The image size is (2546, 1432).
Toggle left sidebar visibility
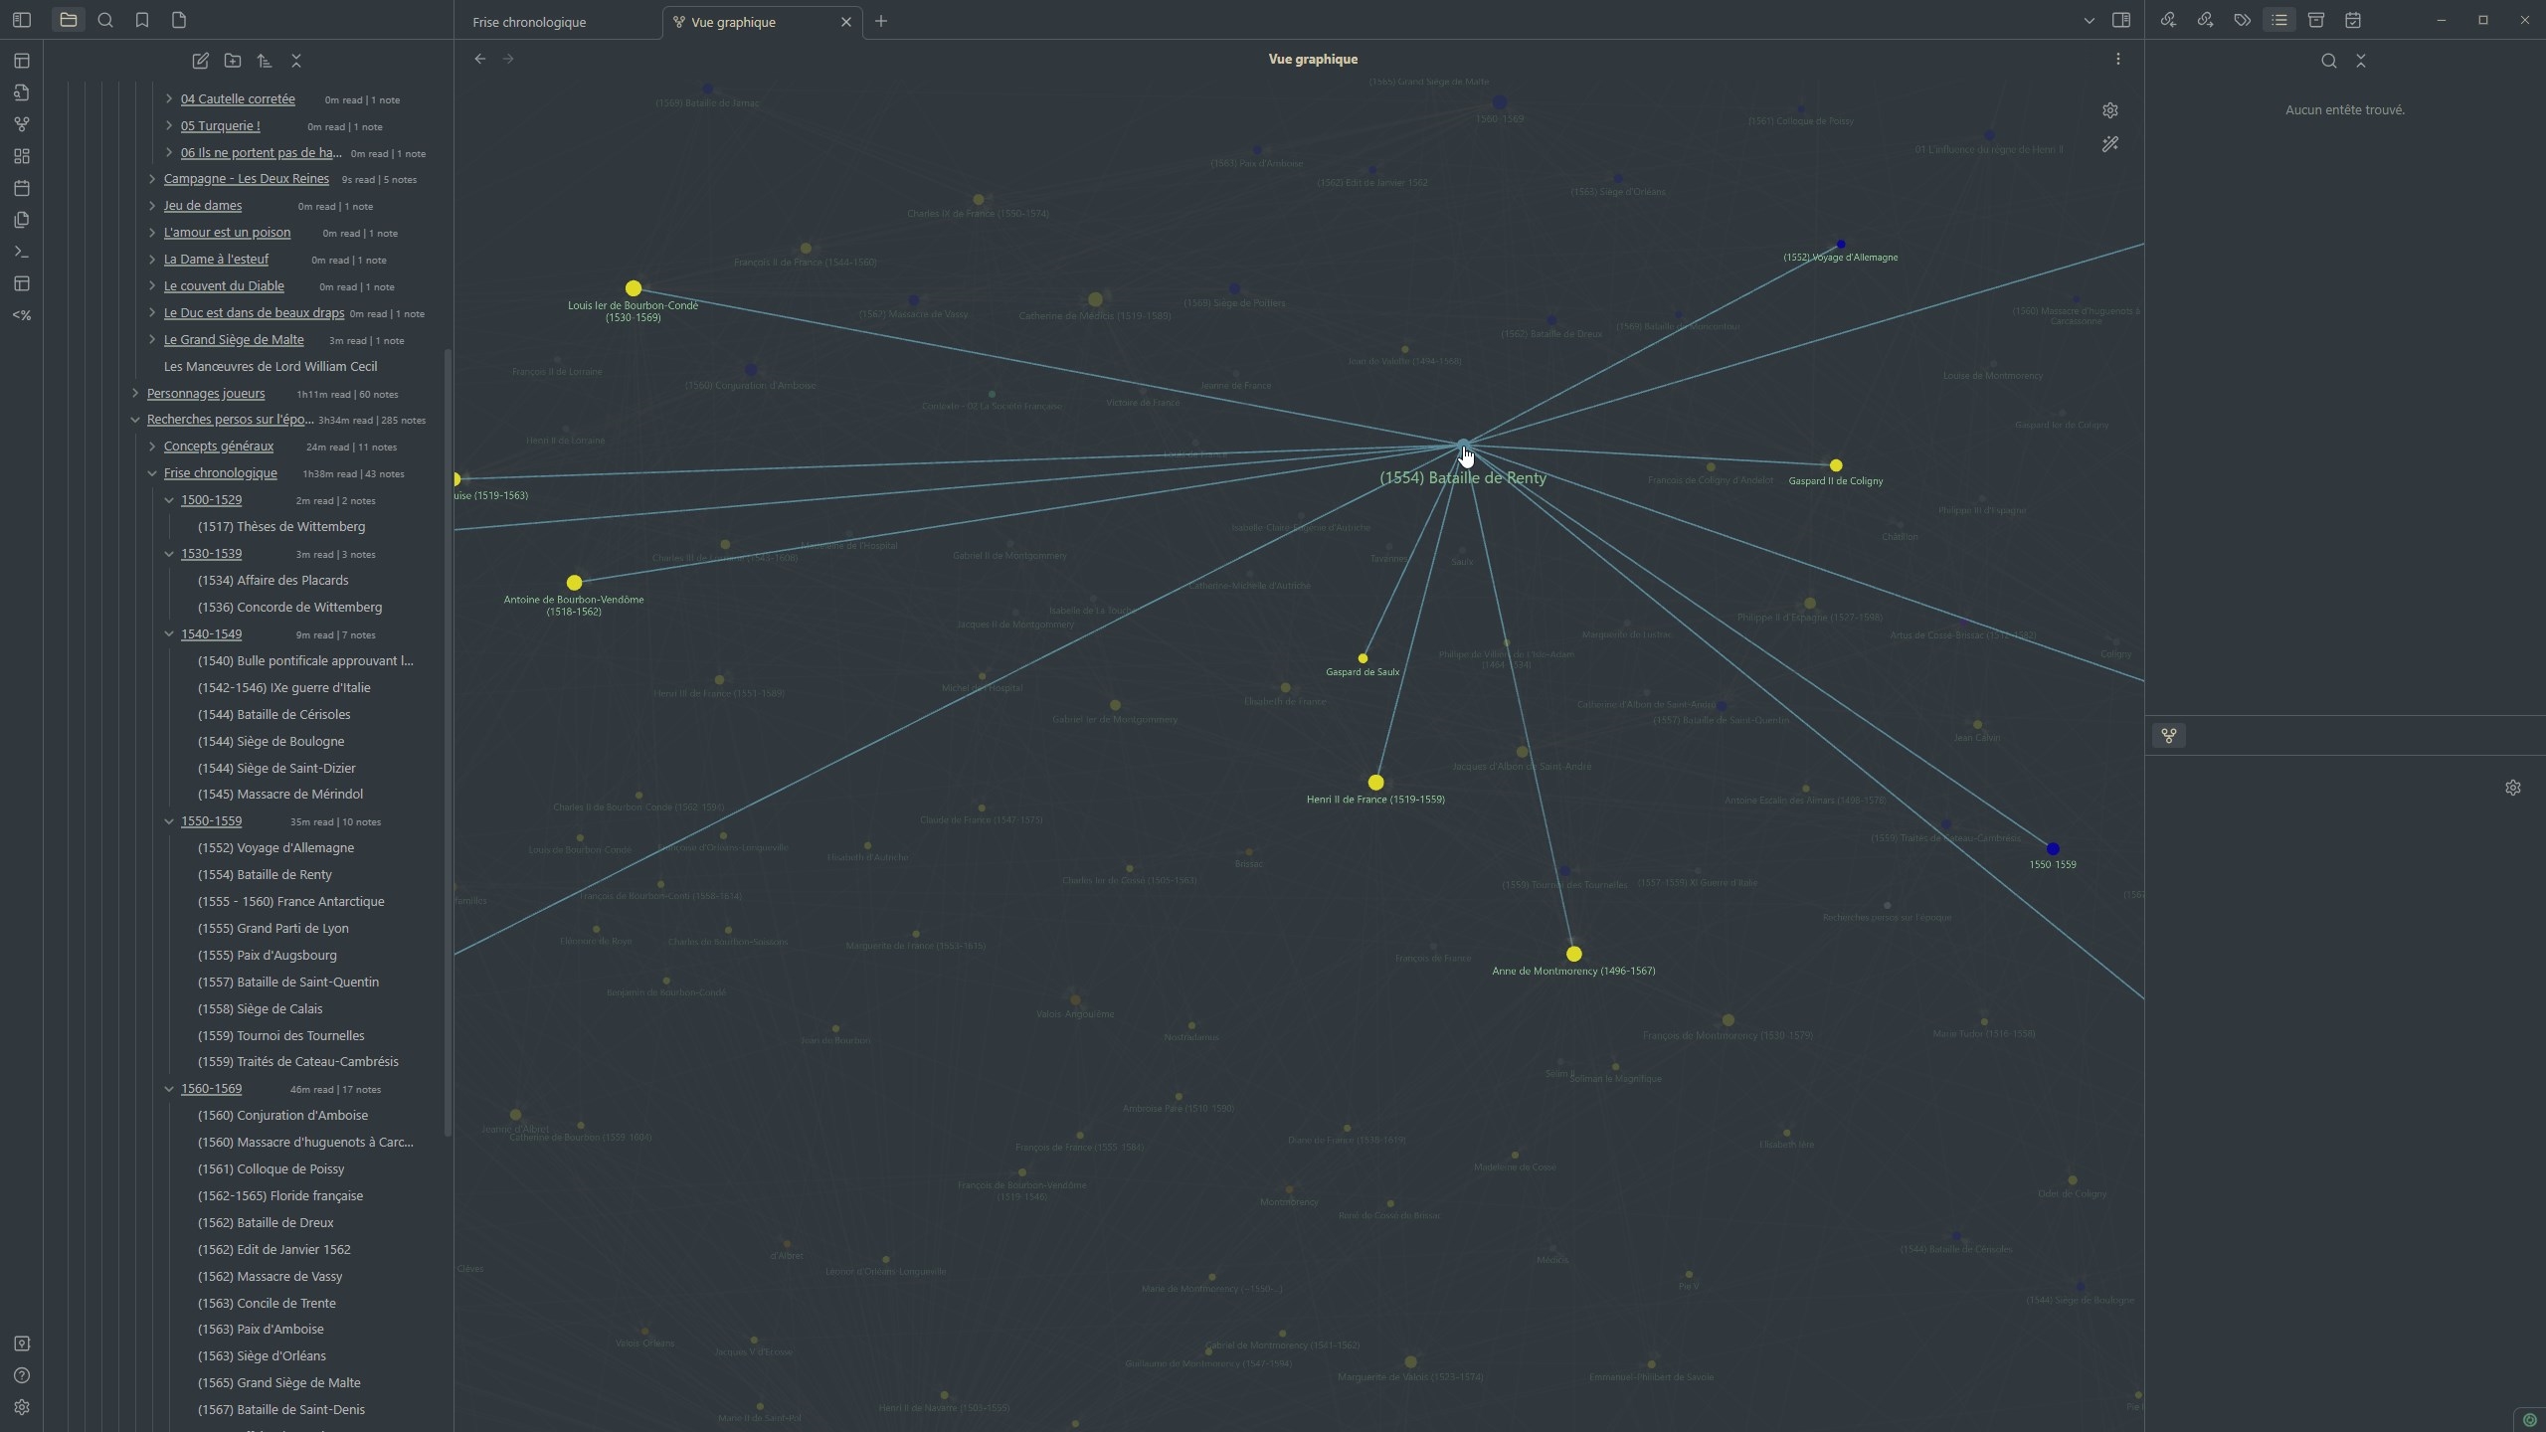22,20
